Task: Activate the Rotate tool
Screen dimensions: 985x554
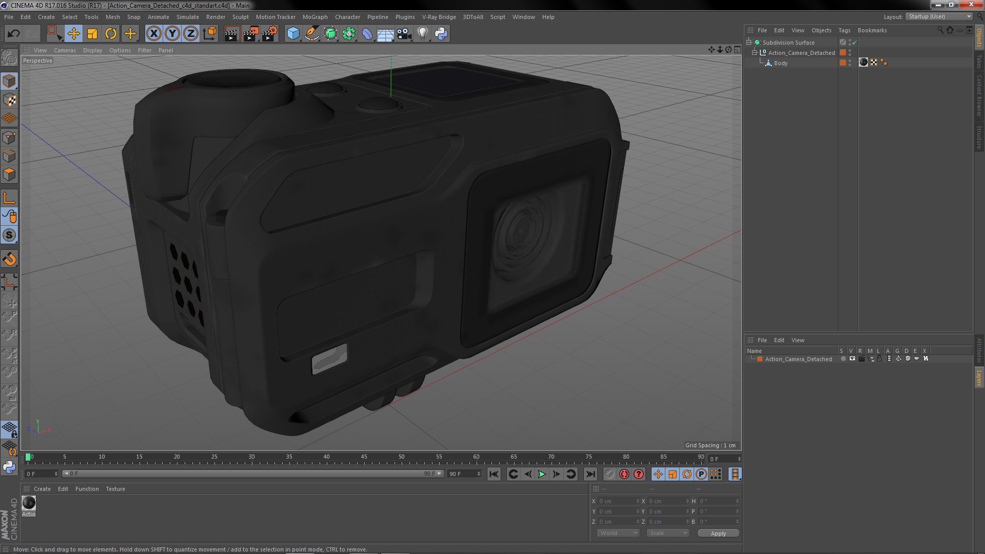Action: click(x=111, y=34)
